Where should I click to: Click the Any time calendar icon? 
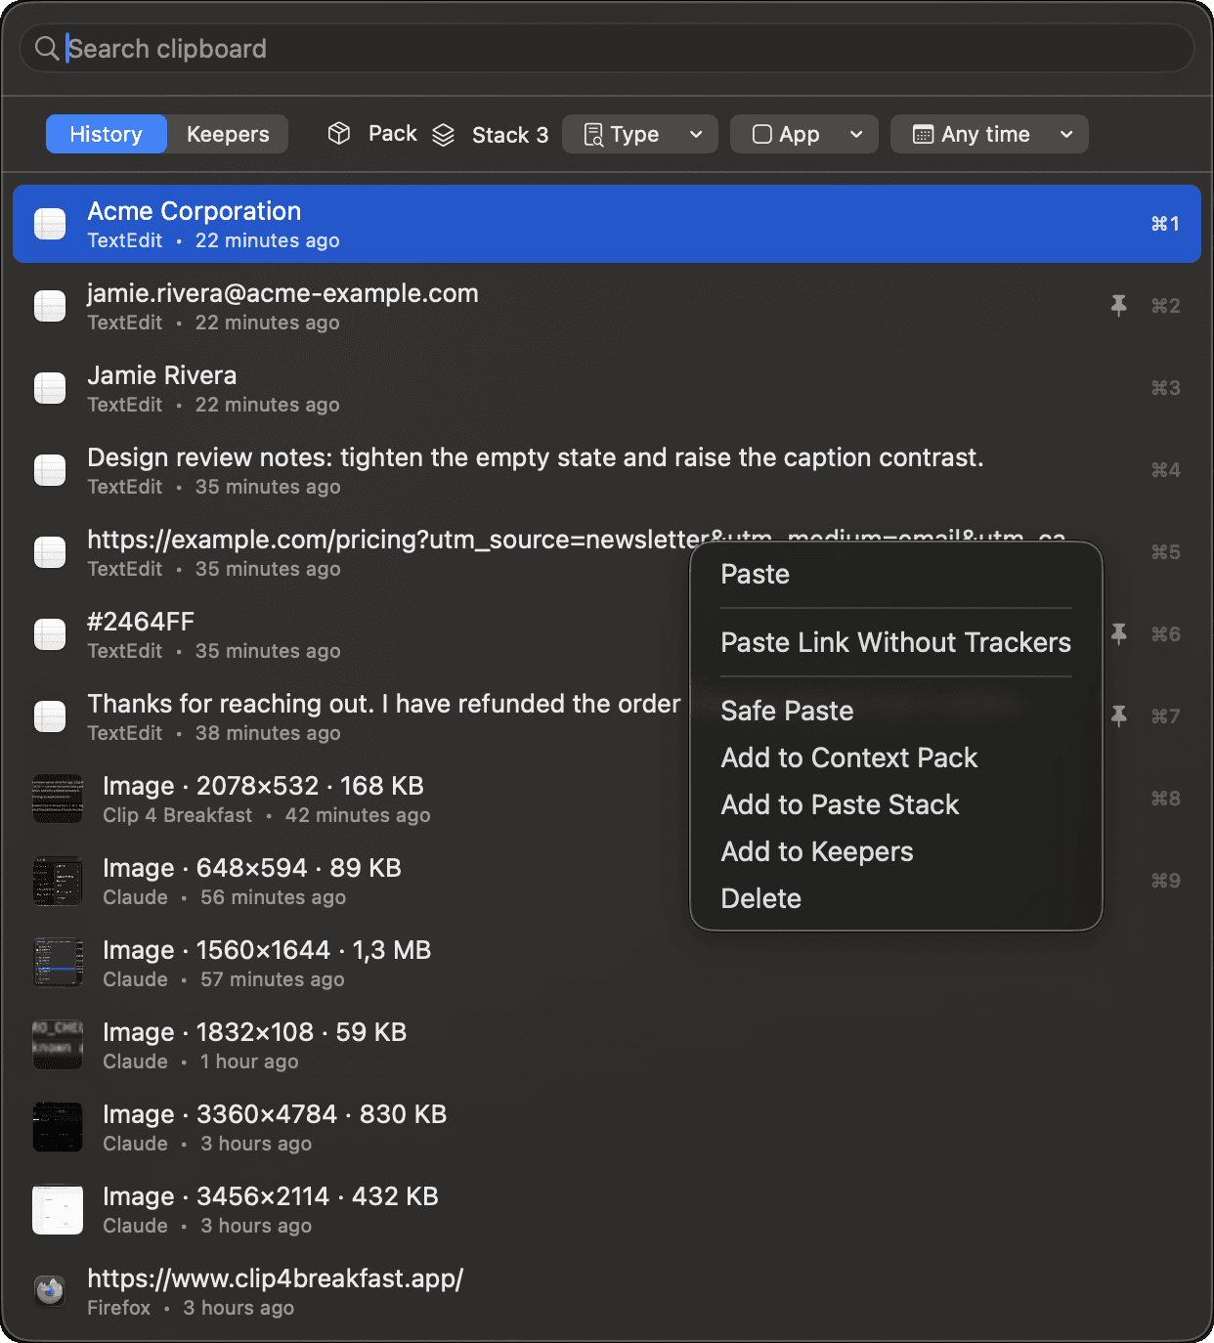923,135
